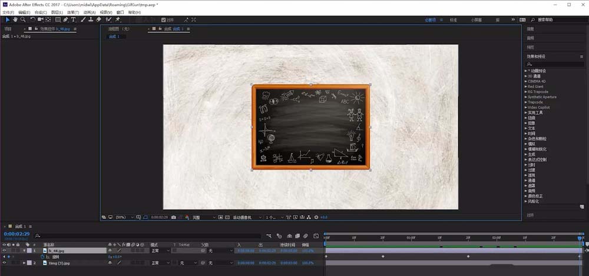The width and height of the screenshot is (589, 276).
Task: Open the 文件(F) menu
Action: click(x=8, y=12)
